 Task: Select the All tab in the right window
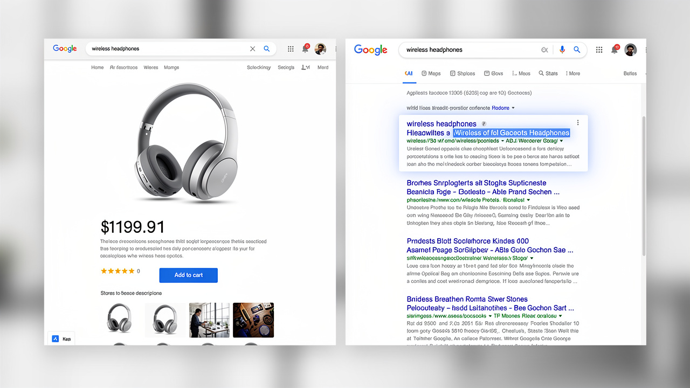pyautogui.click(x=409, y=73)
